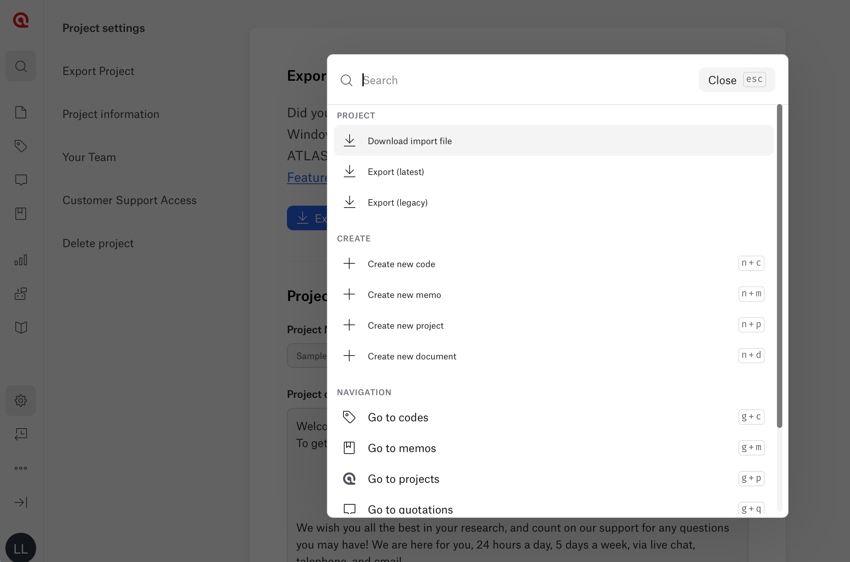
Task: Open the three-dots more menu
Action: 21,468
